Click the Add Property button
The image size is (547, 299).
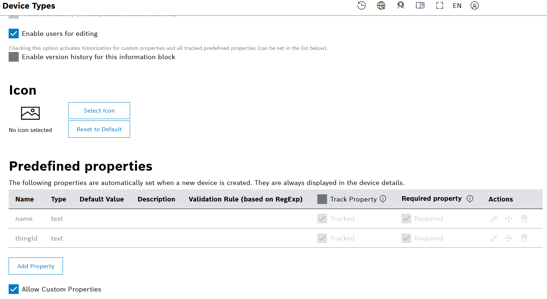click(x=36, y=266)
